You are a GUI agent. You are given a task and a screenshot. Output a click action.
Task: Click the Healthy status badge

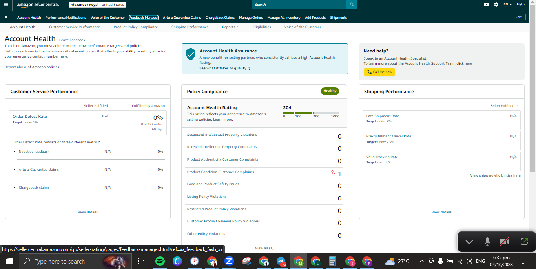330,91
